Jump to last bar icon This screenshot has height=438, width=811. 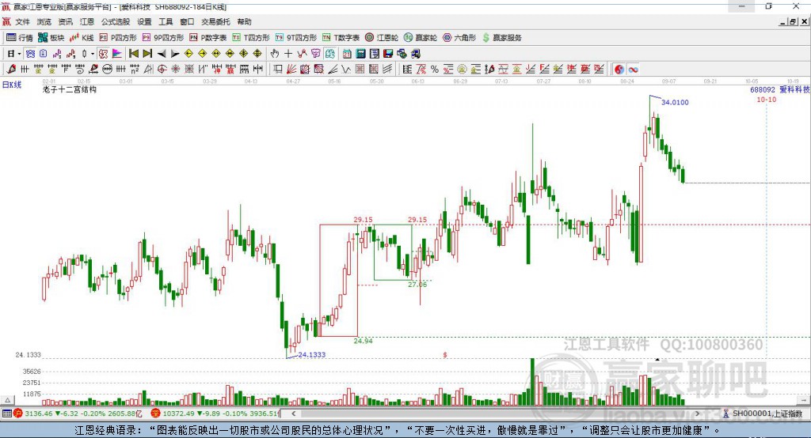click(147, 54)
